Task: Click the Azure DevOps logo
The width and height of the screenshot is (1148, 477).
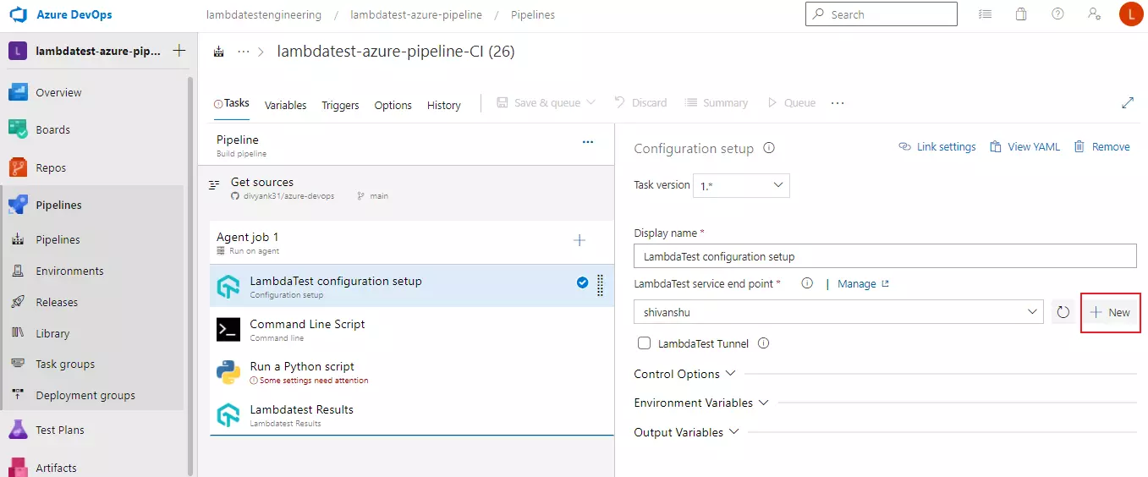Action: (19, 14)
